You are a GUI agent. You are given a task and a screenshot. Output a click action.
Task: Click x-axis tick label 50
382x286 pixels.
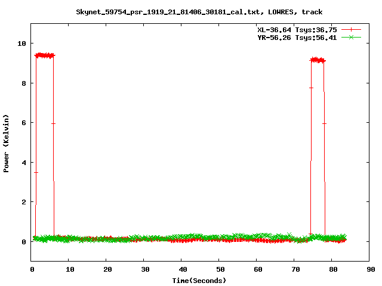[220, 269]
